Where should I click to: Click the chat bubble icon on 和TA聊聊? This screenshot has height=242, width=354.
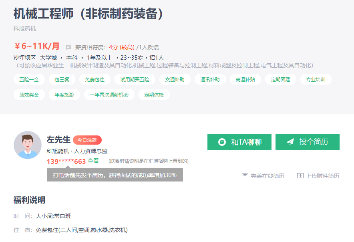[222, 142]
